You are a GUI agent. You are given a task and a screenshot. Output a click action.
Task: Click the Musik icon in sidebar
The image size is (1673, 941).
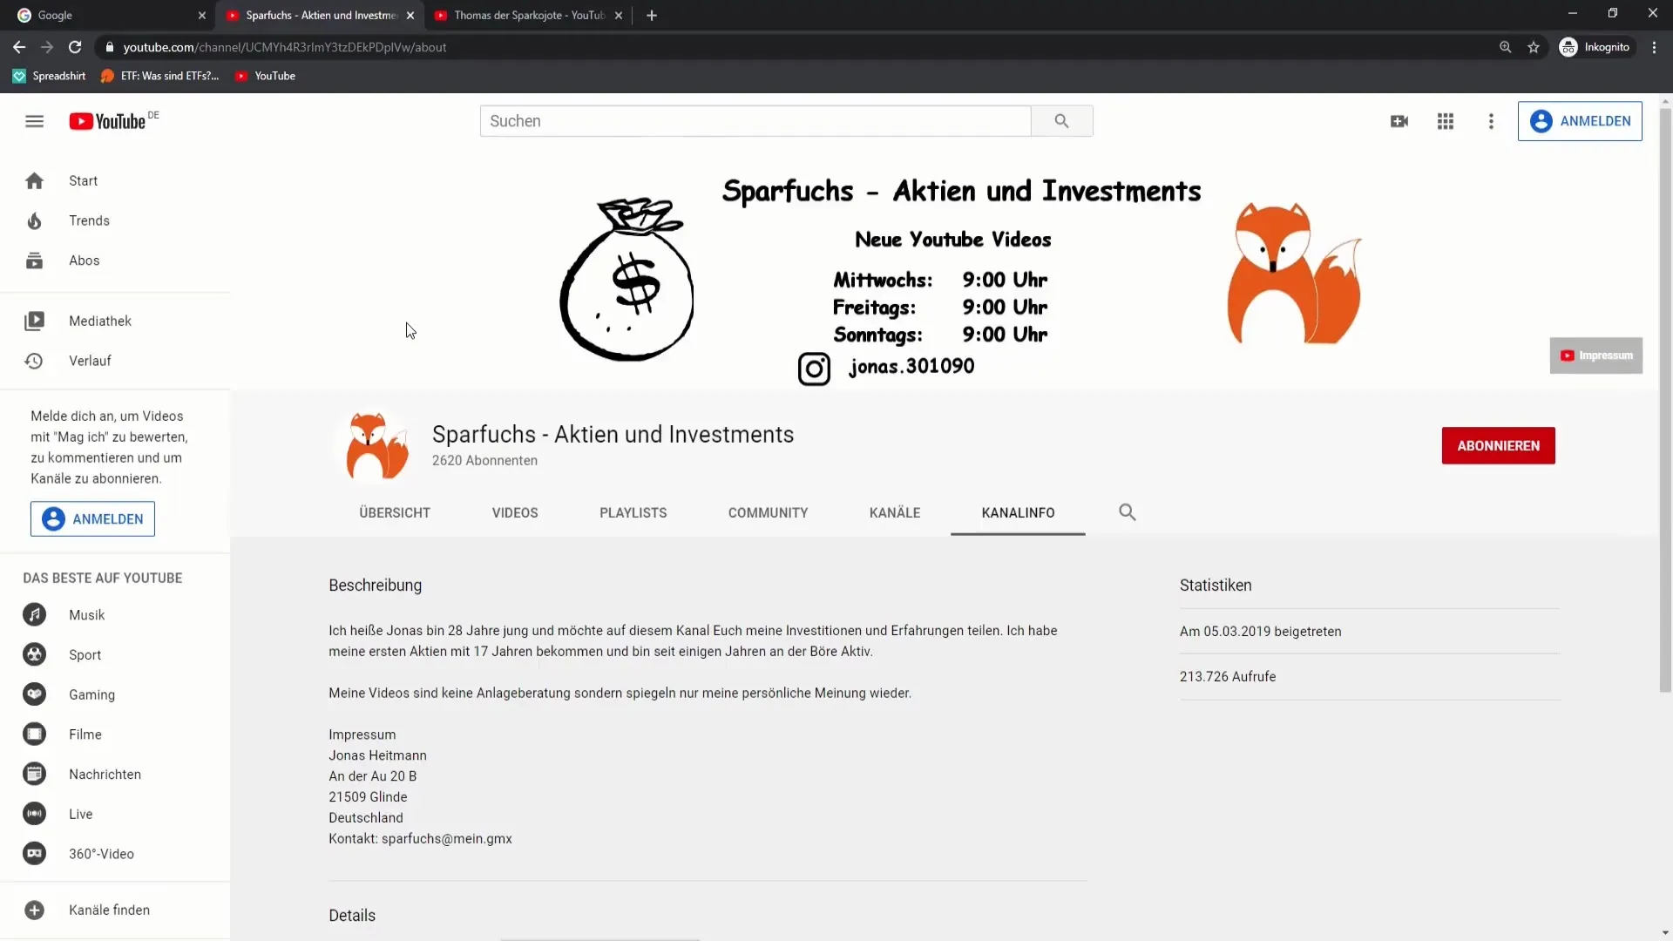(x=34, y=615)
